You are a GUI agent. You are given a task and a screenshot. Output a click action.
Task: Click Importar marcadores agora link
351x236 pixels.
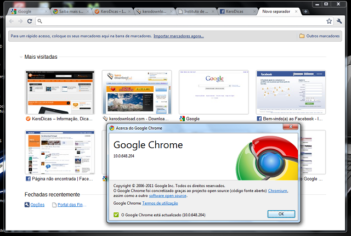coord(179,36)
